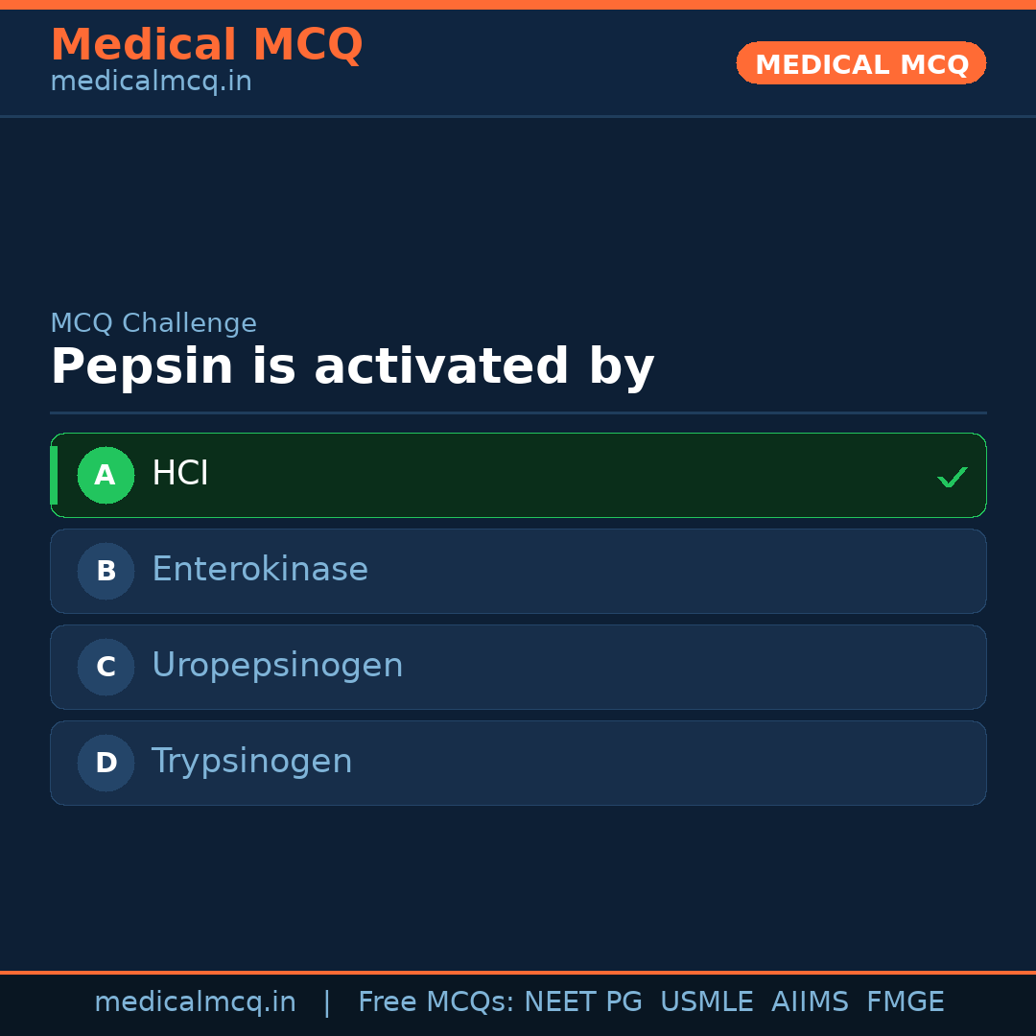Open medicalmcq.in link in the footer

tap(195, 1002)
